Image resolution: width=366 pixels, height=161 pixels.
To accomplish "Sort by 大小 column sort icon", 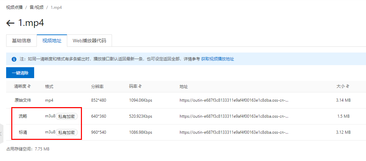I will click(x=348, y=87).
